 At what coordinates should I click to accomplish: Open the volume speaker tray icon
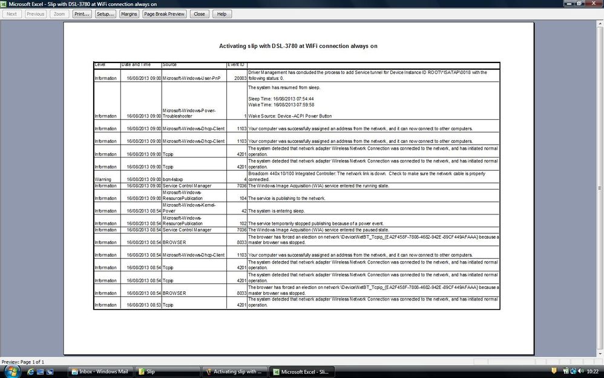(x=580, y=371)
